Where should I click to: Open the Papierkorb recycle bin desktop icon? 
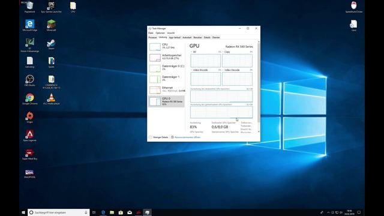pos(29,7)
